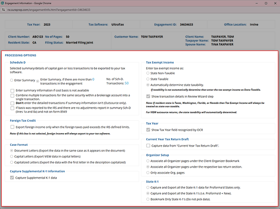Image resolution: width=280 pixels, height=209 pixels.
Task: Select Bookmark Only State K-1's option
Action: pyautogui.click(x=148, y=199)
